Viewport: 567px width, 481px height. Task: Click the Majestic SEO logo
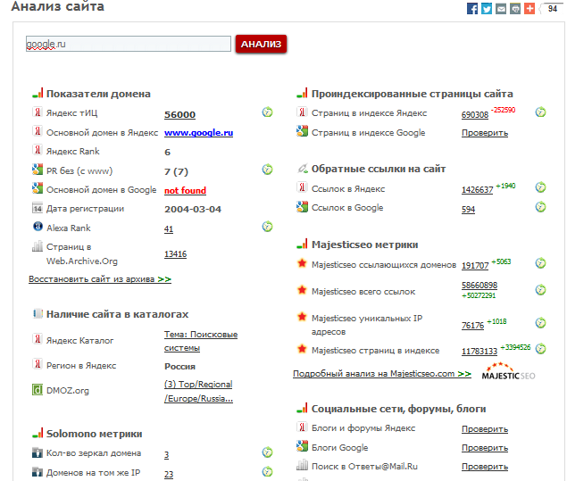point(508,371)
